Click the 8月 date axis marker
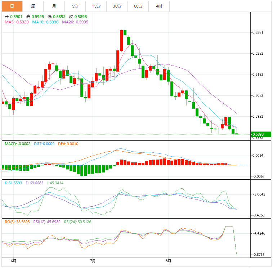 (x=168, y=260)
